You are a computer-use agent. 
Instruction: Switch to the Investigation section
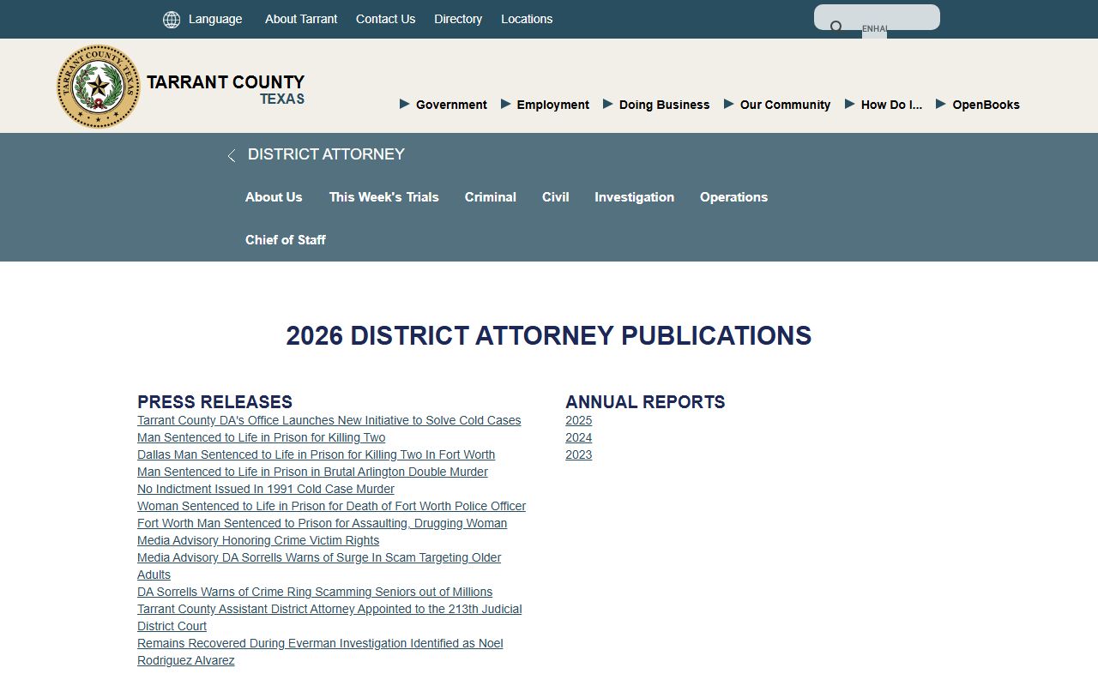[635, 197]
